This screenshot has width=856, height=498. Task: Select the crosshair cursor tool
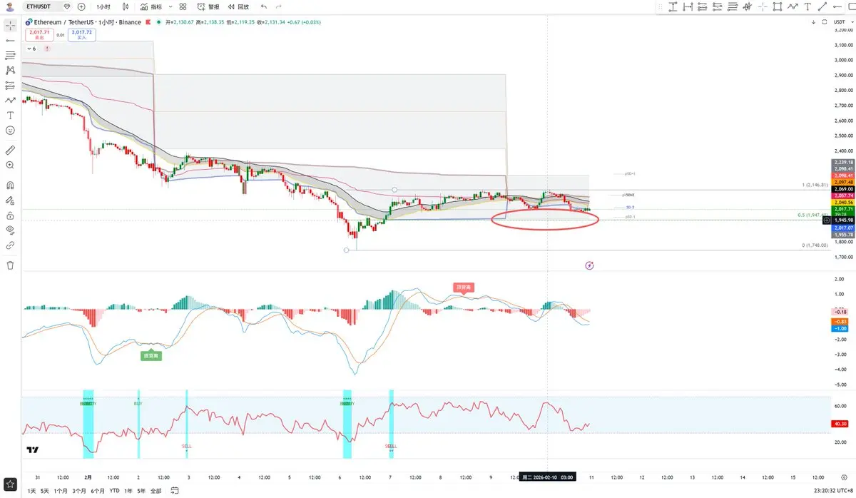point(10,25)
